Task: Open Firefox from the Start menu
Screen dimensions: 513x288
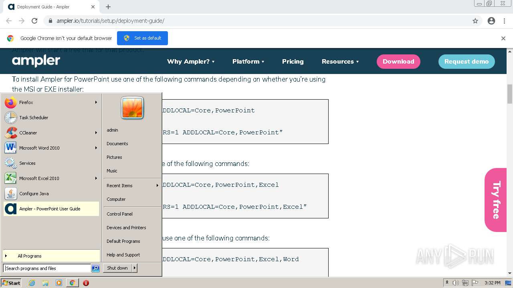Action: (x=51, y=102)
